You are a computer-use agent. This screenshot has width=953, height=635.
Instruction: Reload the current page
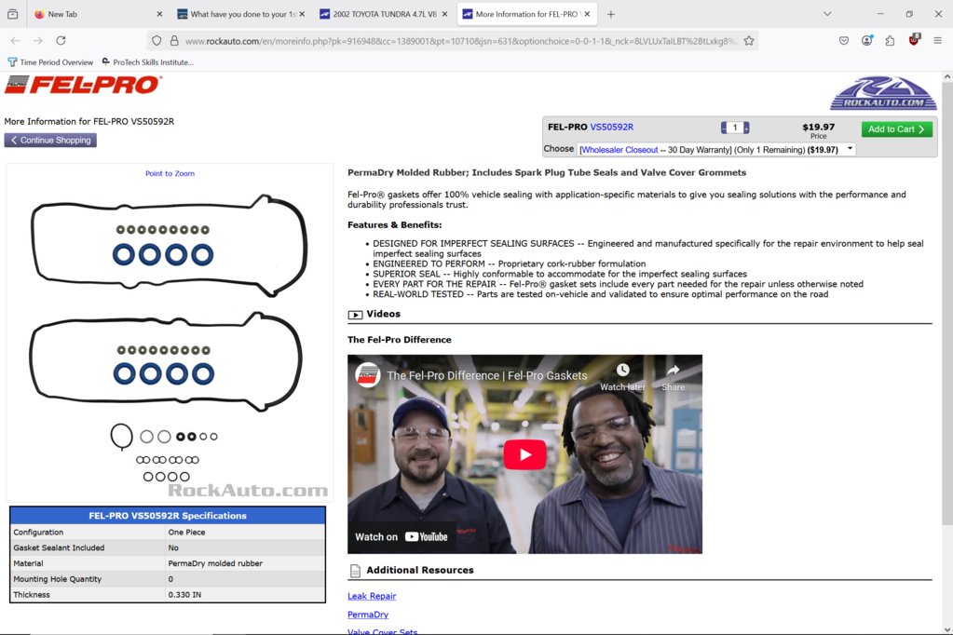(x=61, y=41)
